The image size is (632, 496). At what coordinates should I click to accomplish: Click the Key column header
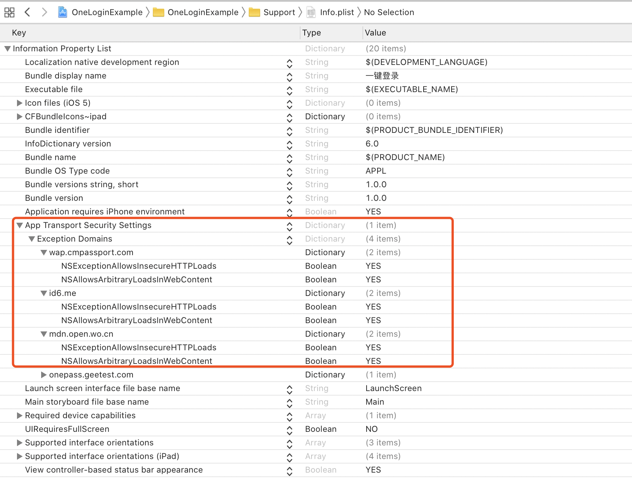pyautogui.click(x=19, y=33)
